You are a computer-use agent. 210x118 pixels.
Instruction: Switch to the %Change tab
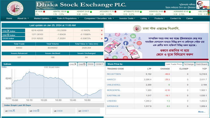(189, 64)
